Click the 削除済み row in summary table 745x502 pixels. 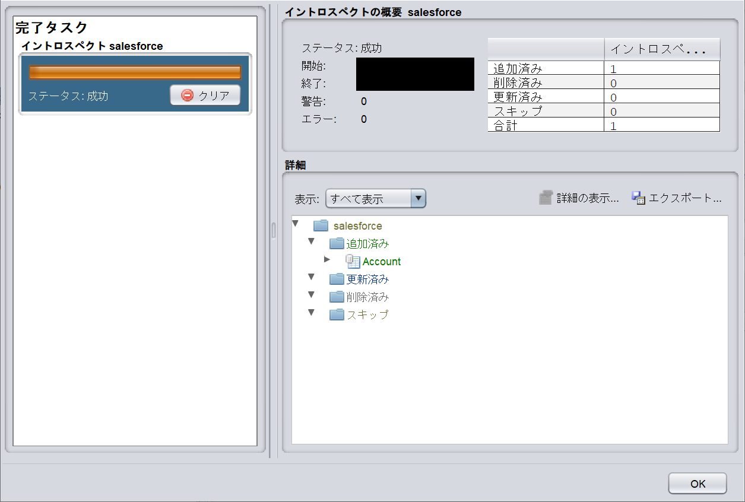[x=604, y=82]
